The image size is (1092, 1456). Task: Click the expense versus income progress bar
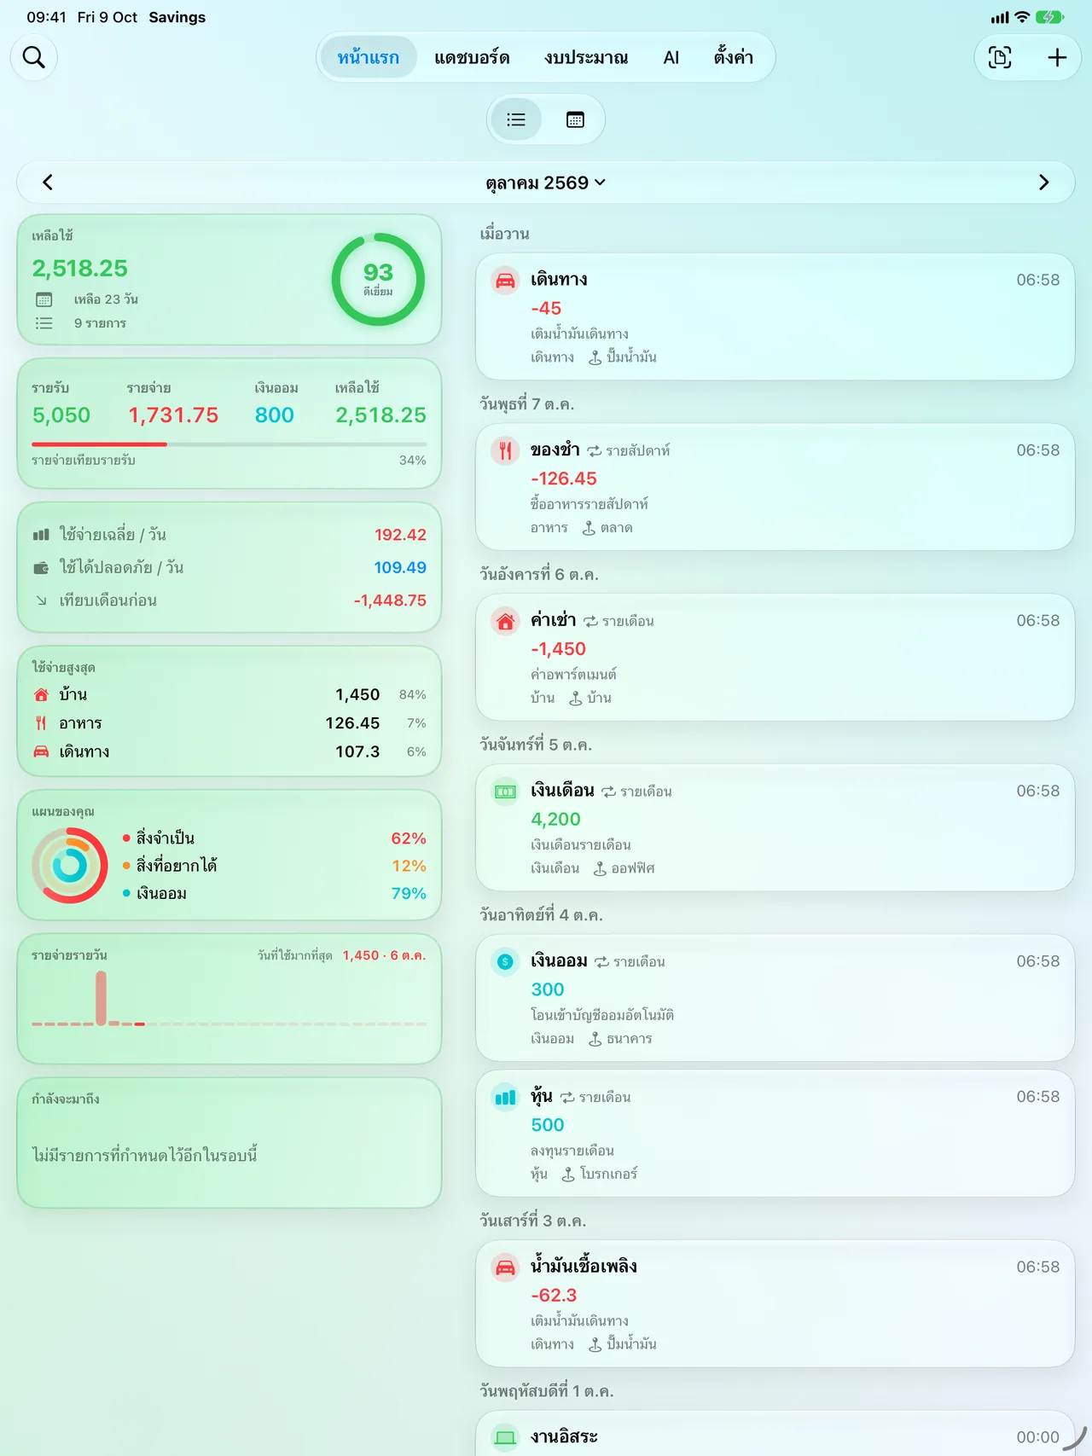coord(229,444)
